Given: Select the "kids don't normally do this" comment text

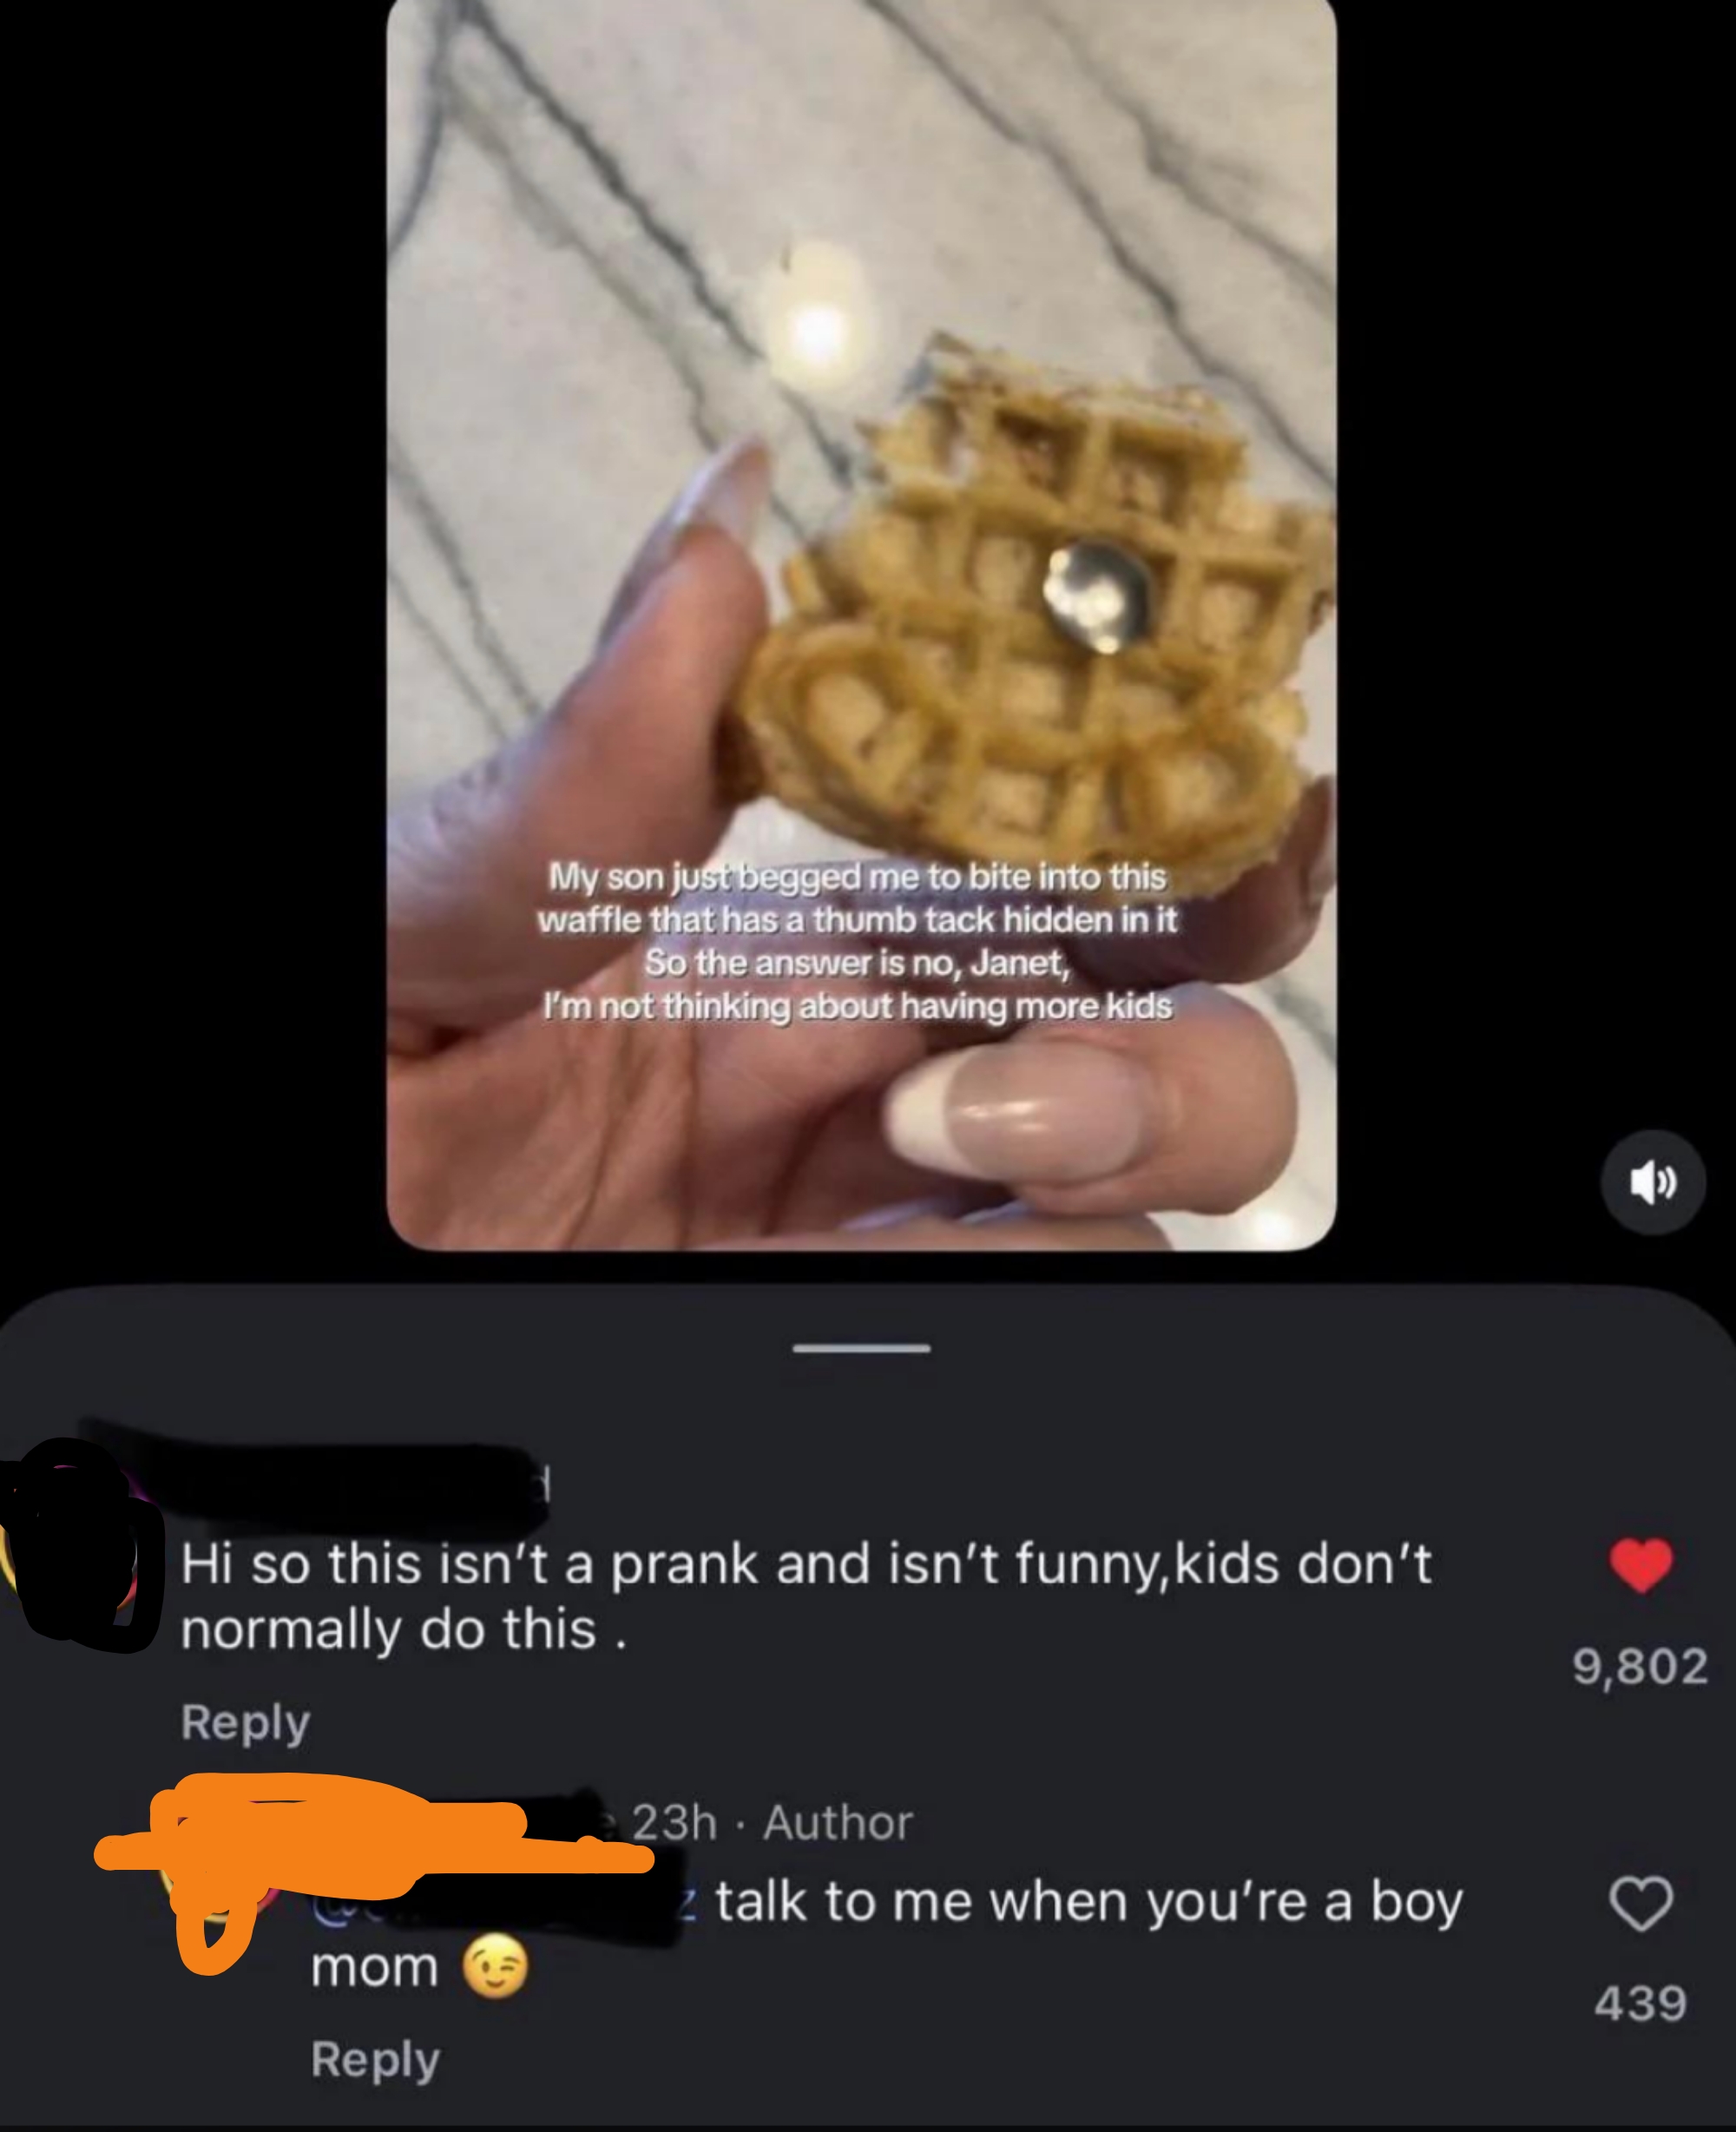Looking at the screenshot, I should tap(806, 1597).
